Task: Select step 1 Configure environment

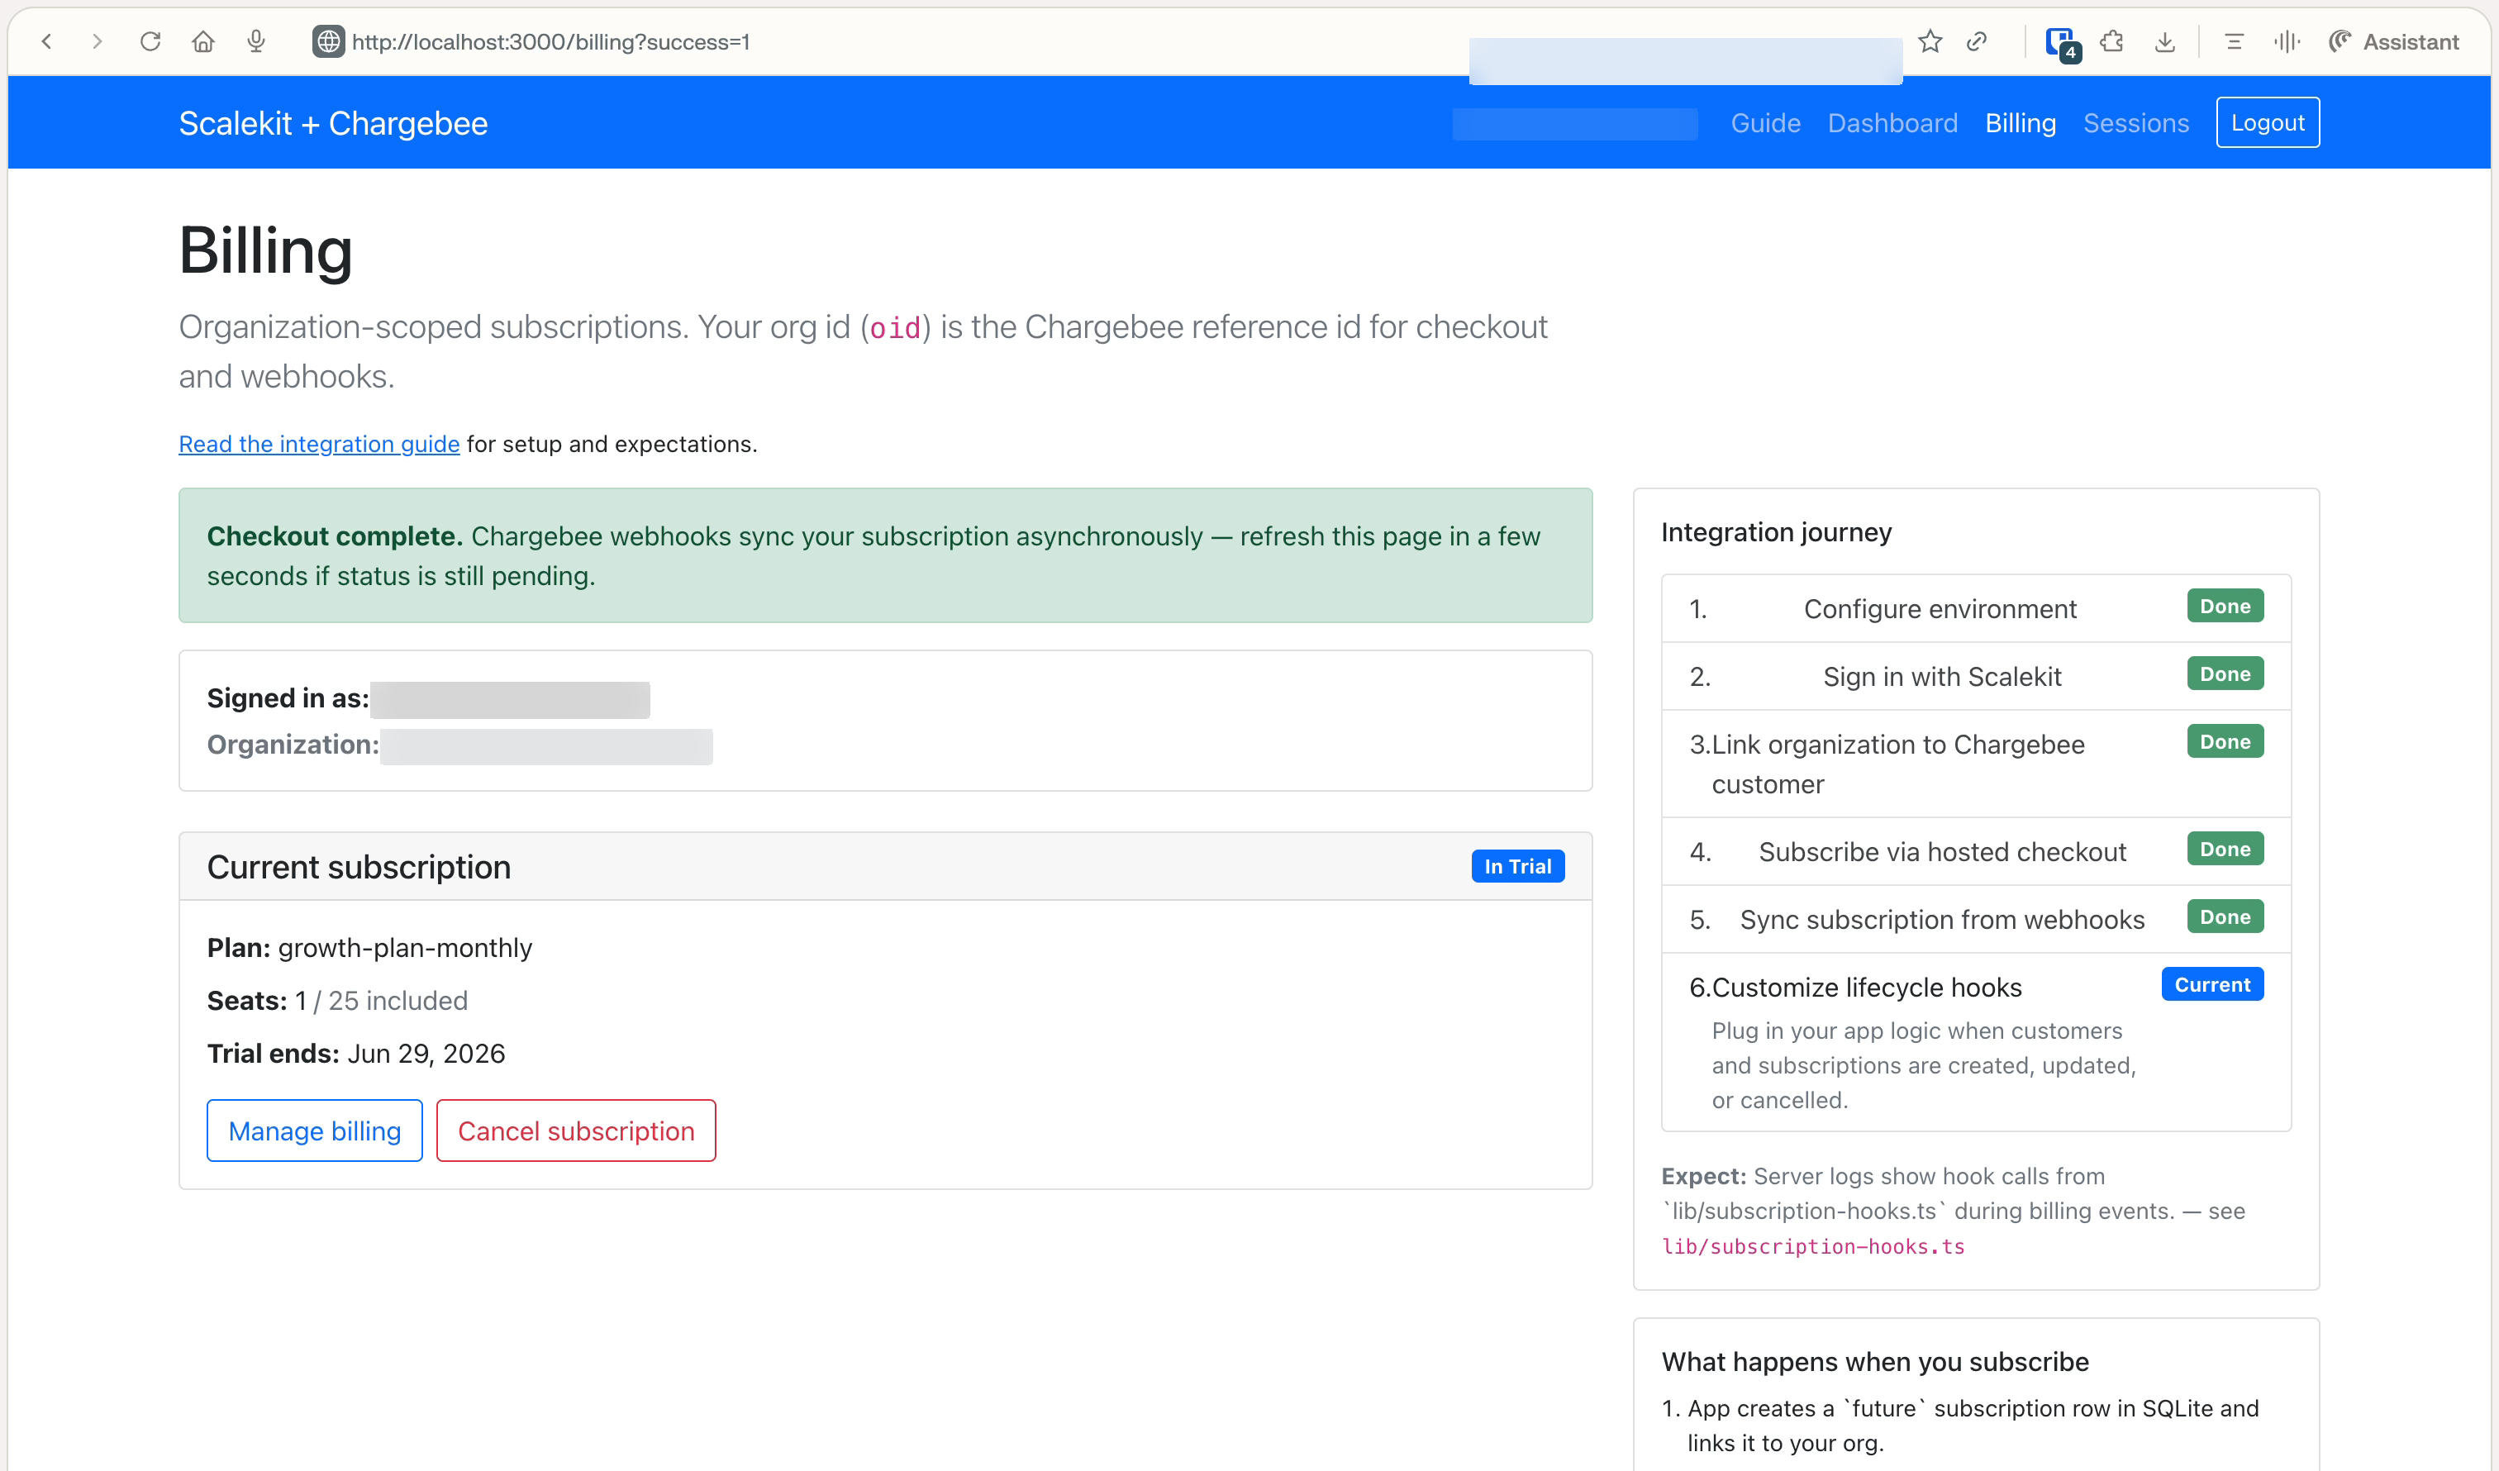Action: pyautogui.click(x=1975, y=608)
